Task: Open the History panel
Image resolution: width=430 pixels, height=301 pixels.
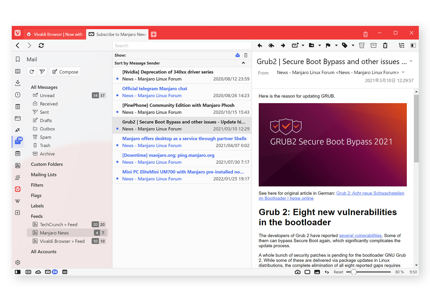Action: [x=18, y=95]
